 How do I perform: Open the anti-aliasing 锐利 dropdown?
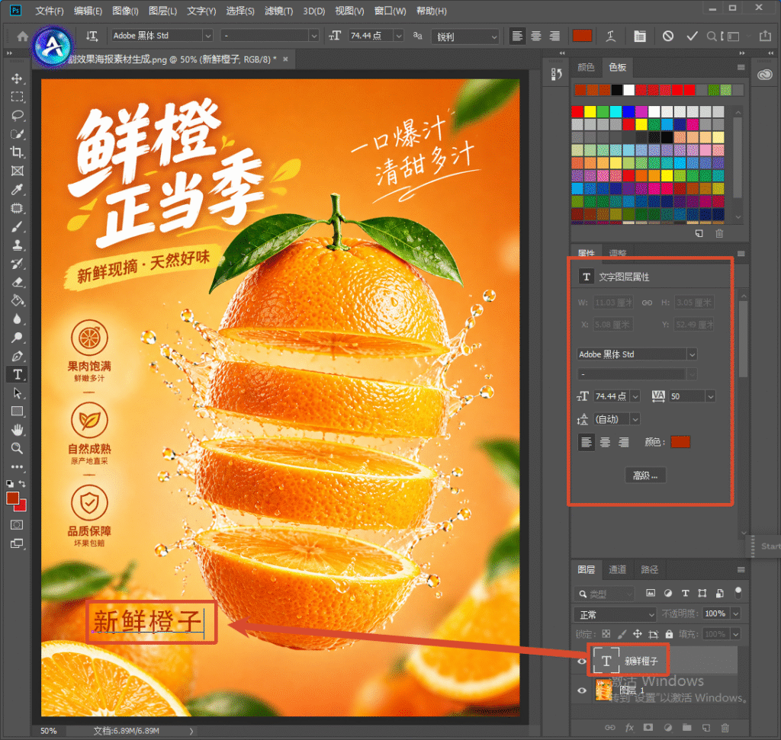coord(465,37)
